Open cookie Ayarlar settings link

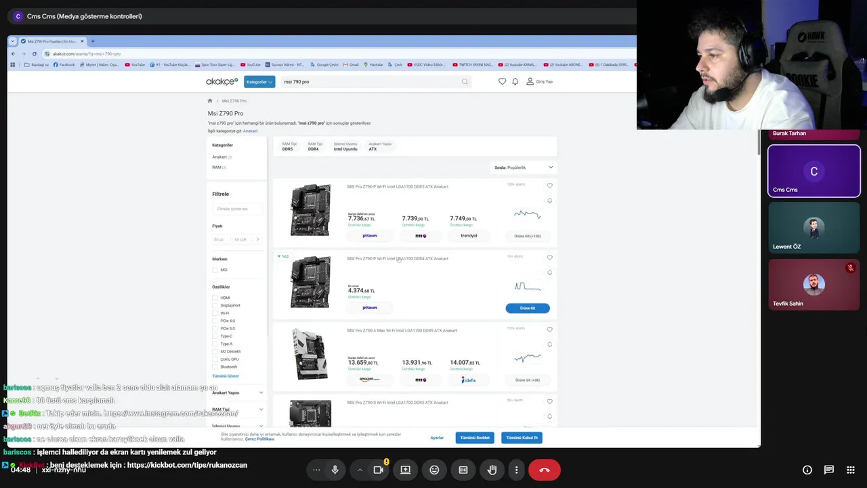[x=437, y=438]
